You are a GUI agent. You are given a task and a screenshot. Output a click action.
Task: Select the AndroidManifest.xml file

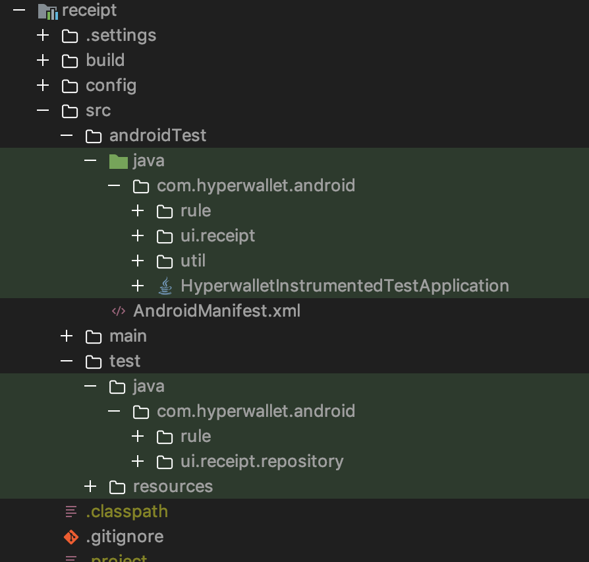point(216,311)
